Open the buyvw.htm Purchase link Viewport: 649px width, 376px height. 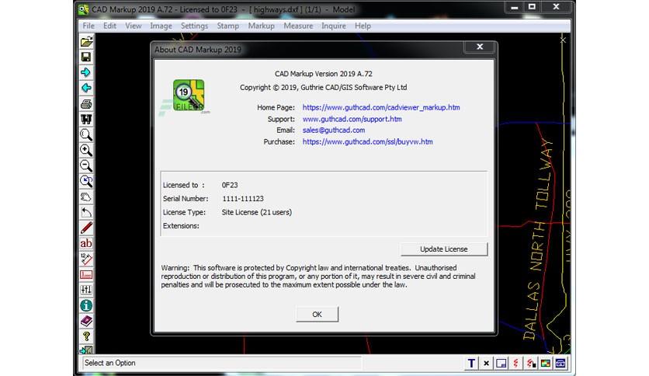(x=367, y=141)
